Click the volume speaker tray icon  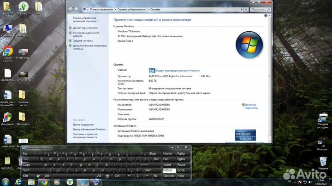[x=310, y=182]
